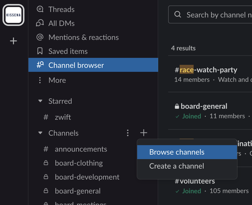Collapse the Starred section arrow

point(40,101)
